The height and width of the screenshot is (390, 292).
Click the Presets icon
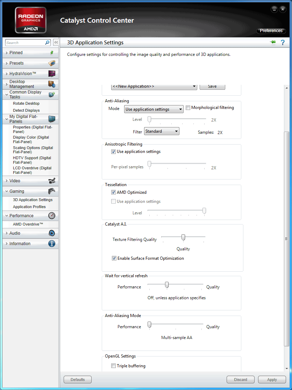[52, 63]
